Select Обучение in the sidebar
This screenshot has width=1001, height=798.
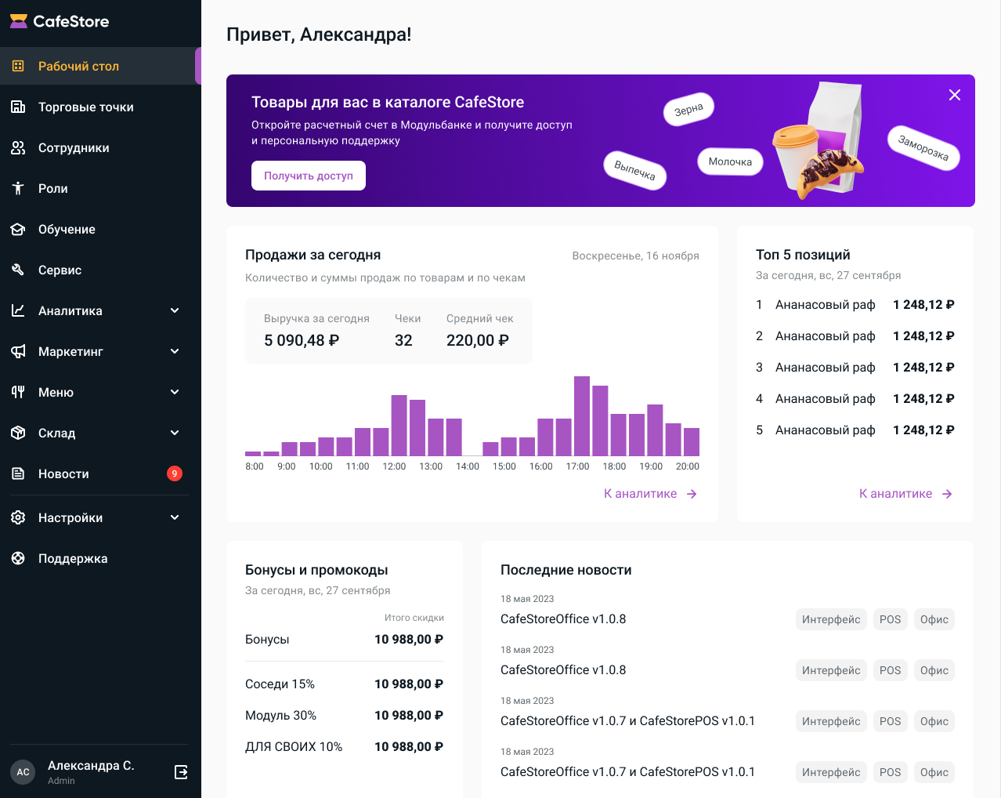(x=100, y=229)
